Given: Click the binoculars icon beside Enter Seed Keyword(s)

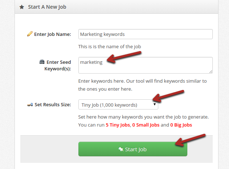Looking at the screenshot, I should click(42, 62).
